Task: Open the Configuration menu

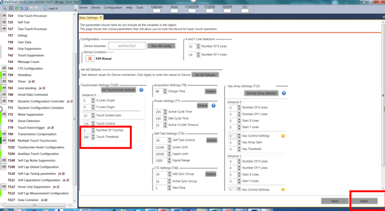Action: pos(113,7)
